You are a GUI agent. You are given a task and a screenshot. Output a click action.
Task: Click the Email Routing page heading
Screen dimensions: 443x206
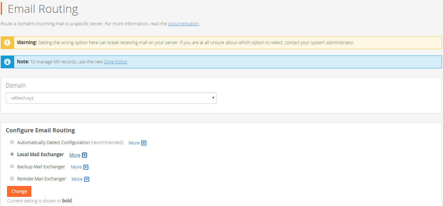pos(43,9)
